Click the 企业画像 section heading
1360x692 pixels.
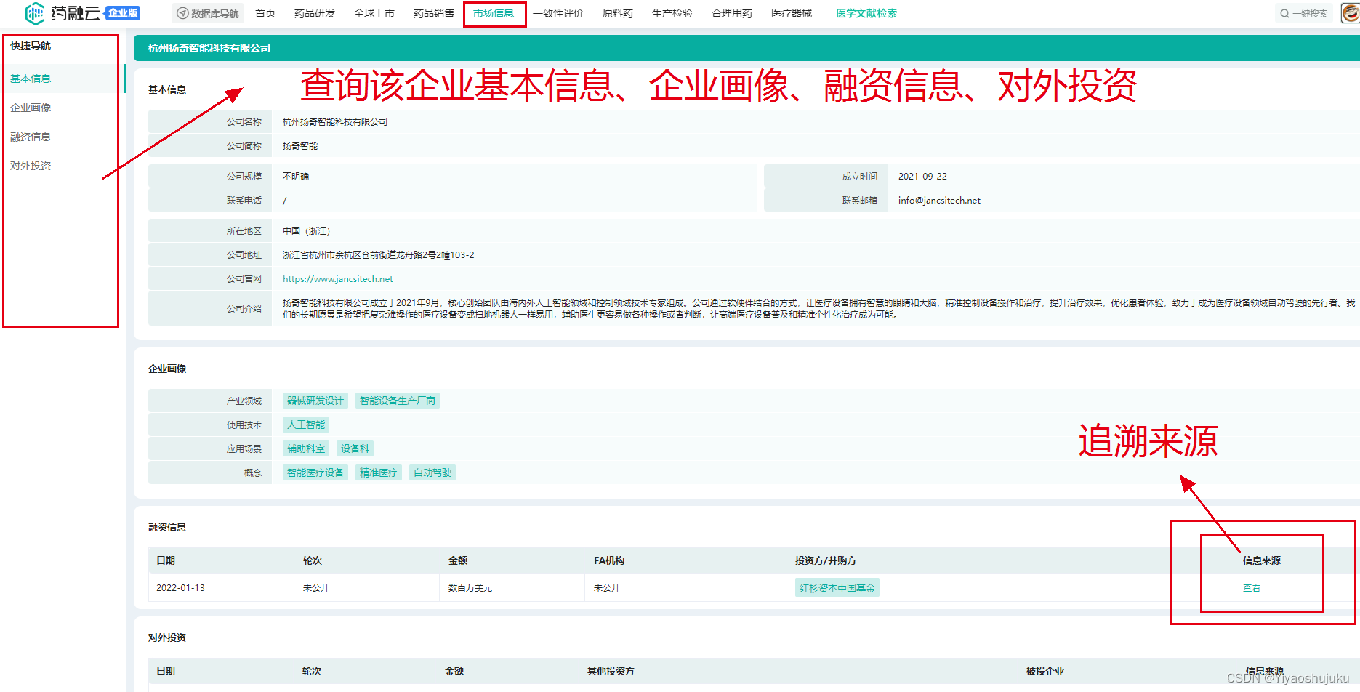point(167,369)
